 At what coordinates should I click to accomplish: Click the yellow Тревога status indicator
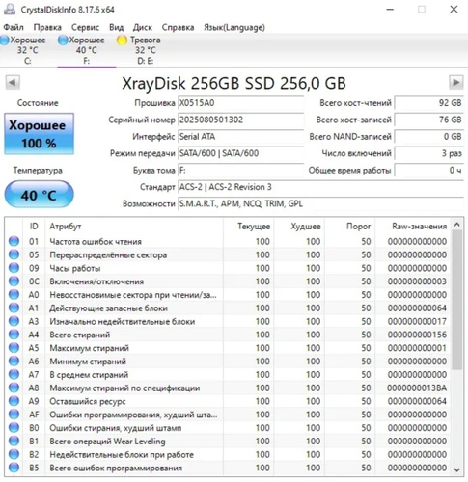[x=122, y=40]
